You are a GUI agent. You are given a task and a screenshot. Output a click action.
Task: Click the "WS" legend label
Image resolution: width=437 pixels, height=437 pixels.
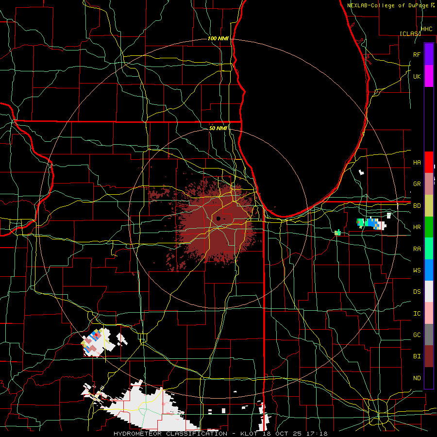click(x=417, y=270)
